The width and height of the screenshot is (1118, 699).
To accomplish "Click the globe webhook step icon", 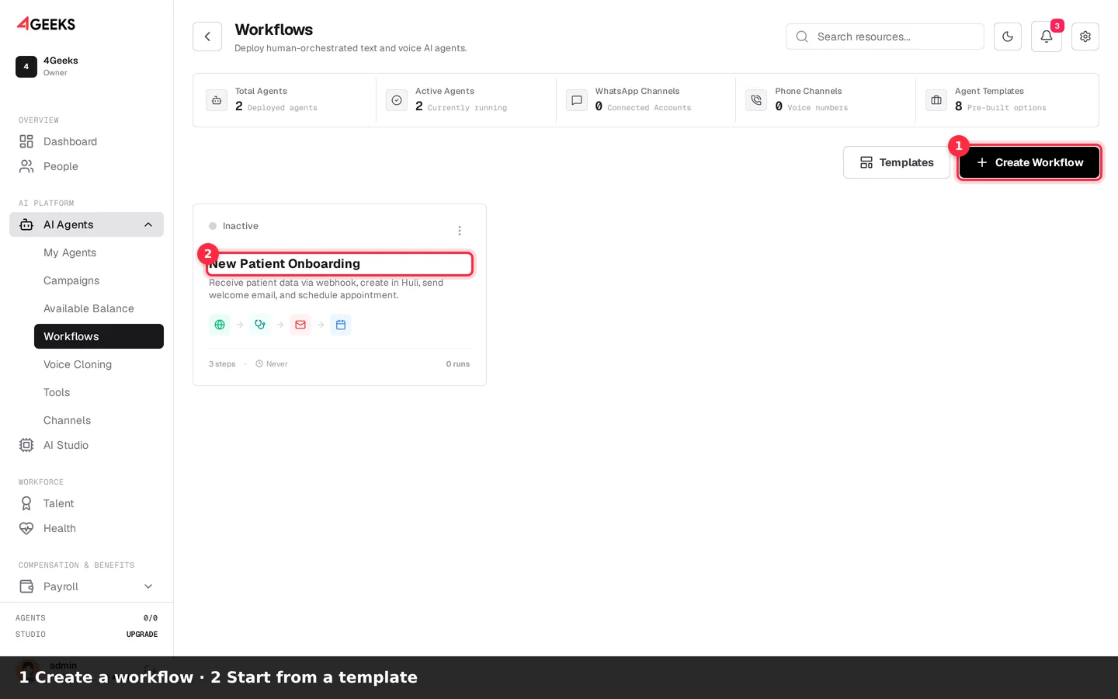I will [220, 325].
